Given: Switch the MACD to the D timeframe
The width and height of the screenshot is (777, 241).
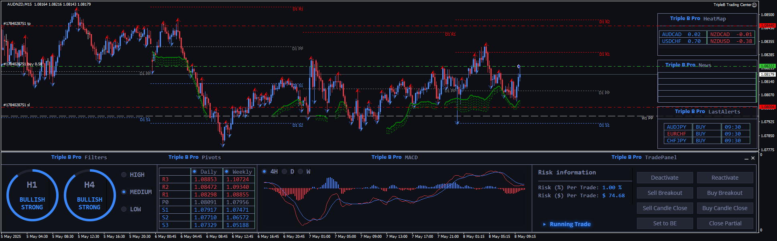Looking at the screenshot, I should coord(285,172).
